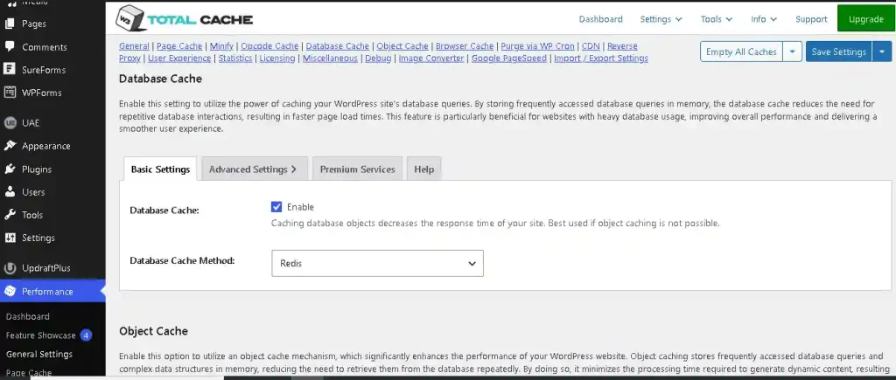Open Page Cache in Performance submenu
This screenshot has height=380, width=896.
point(29,373)
